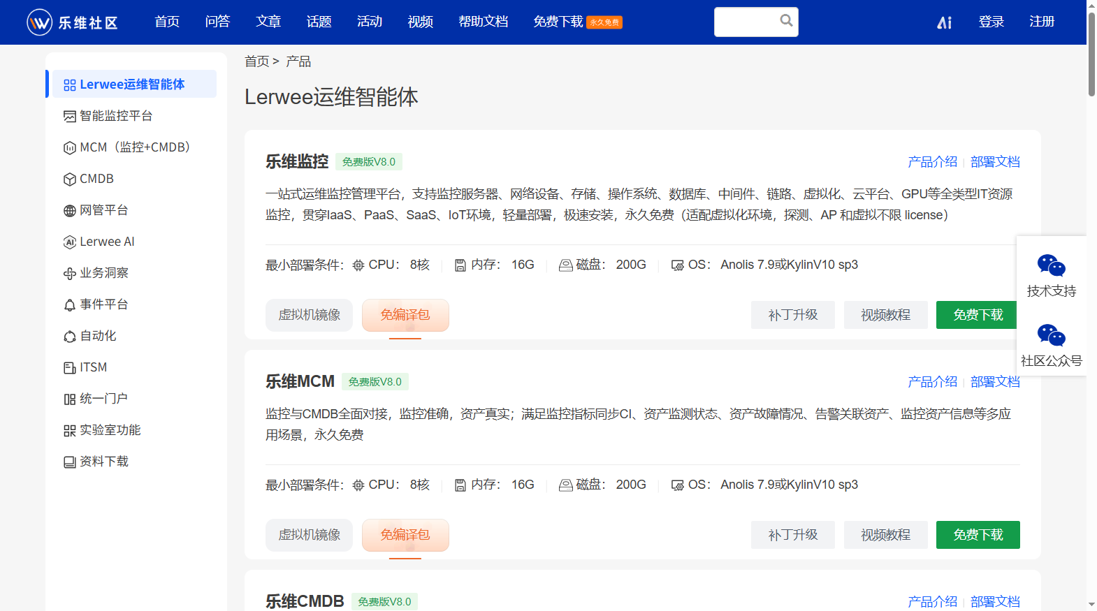Click the search magnifier icon
This screenshot has width=1097, height=611.
point(786,20)
